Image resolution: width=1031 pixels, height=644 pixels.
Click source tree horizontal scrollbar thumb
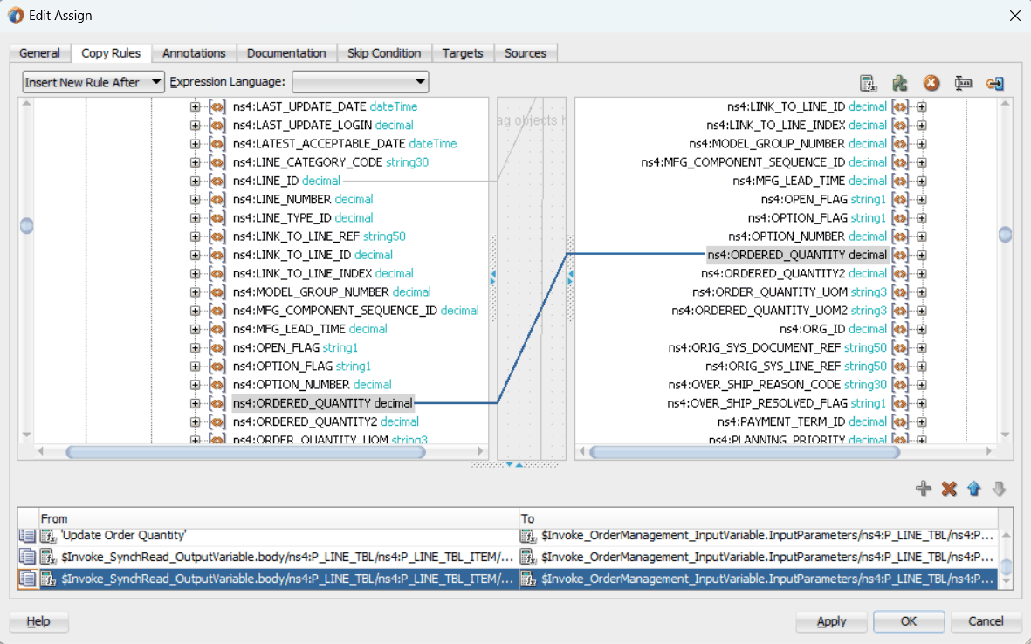click(246, 452)
